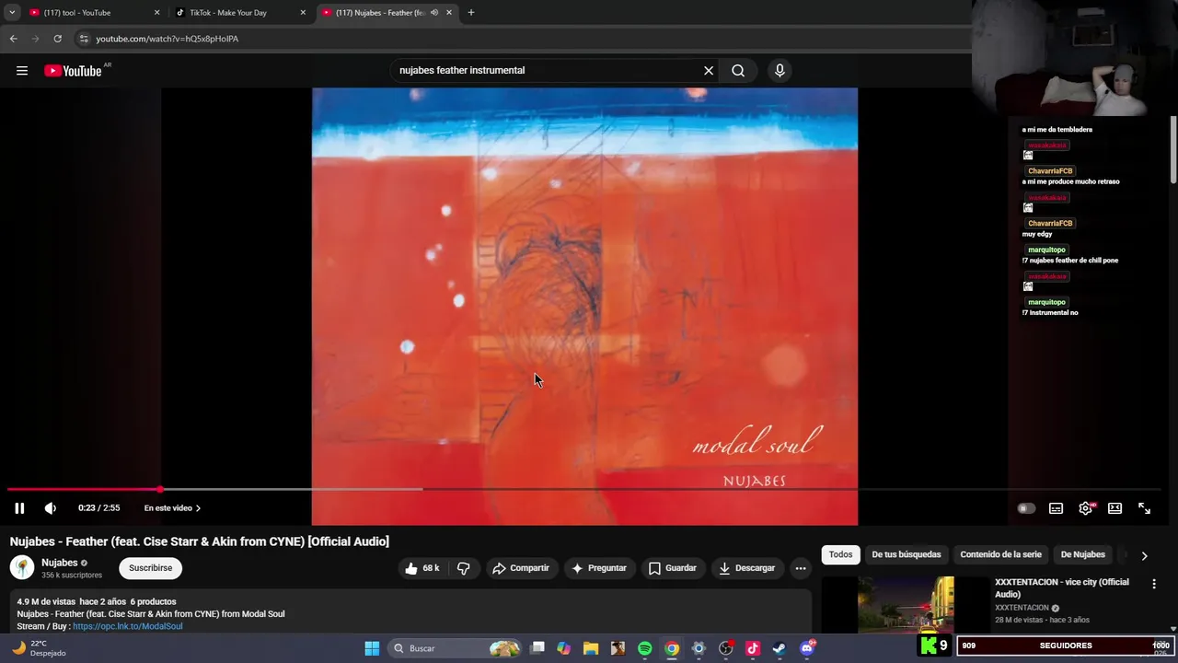Toggle the autoplay switch
This screenshot has height=663, width=1178.
(1026, 508)
